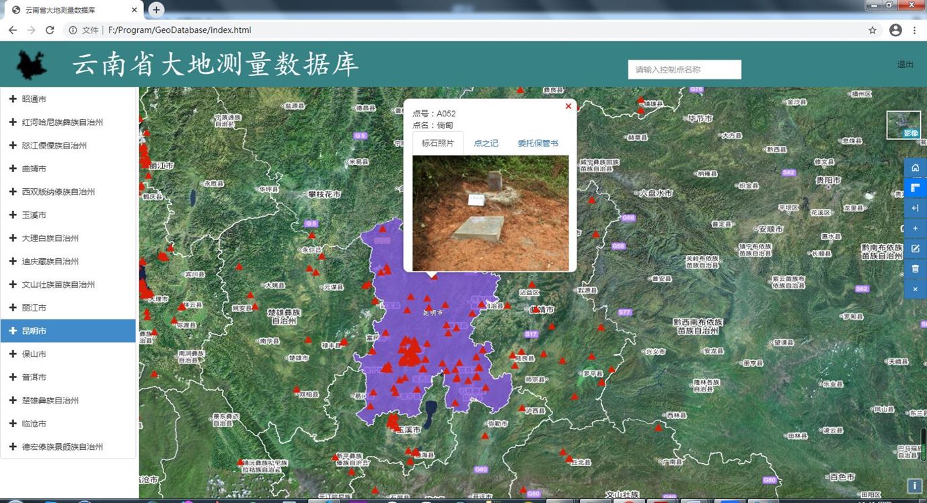Click the browser reload button
The image size is (927, 503).
coord(50,30)
